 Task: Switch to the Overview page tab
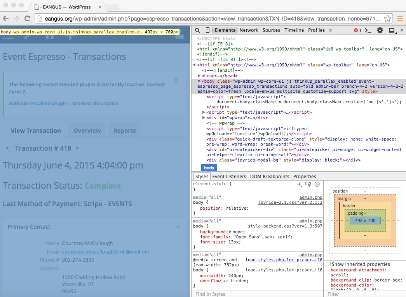(x=87, y=131)
